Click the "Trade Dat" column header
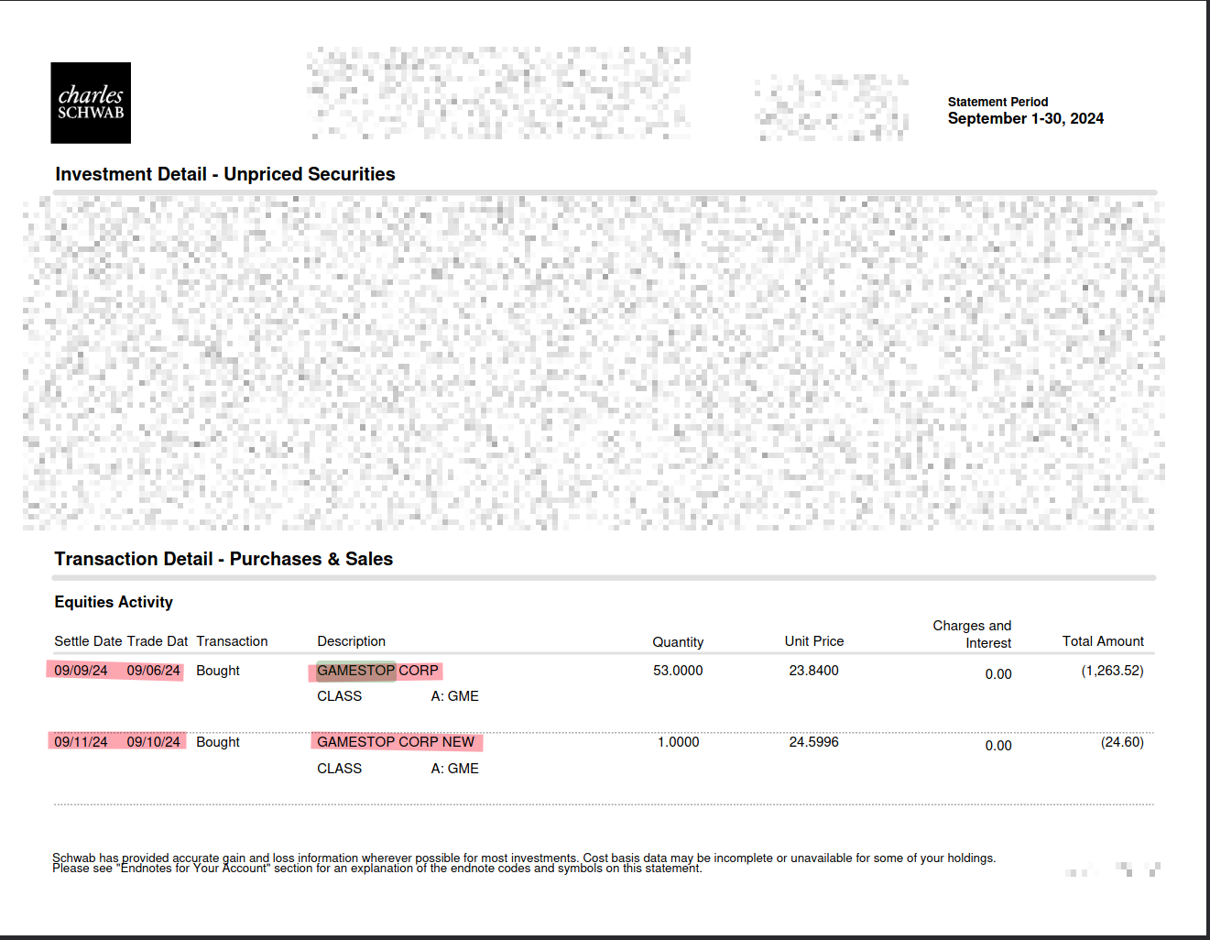Image resolution: width=1210 pixels, height=940 pixels. [158, 641]
